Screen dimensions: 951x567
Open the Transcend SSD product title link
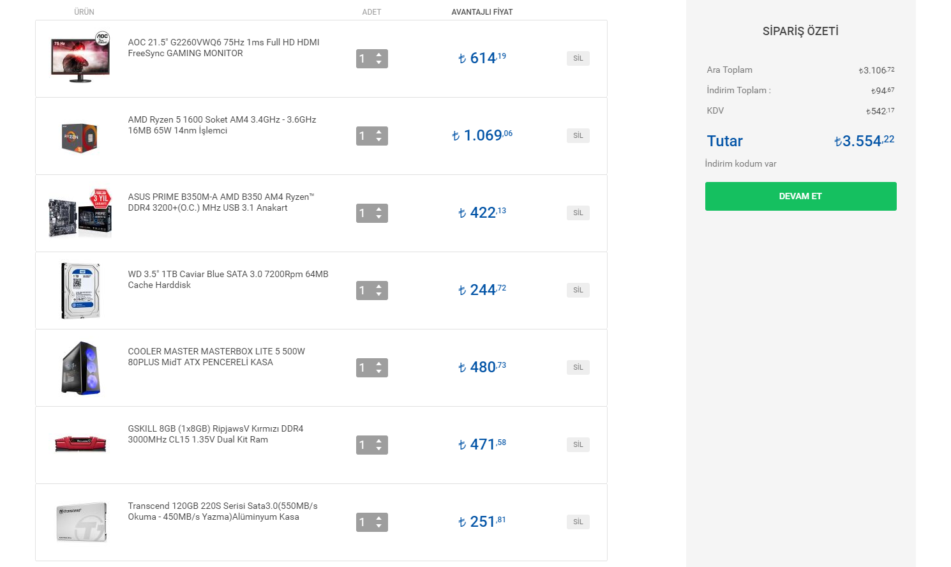[222, 511]
